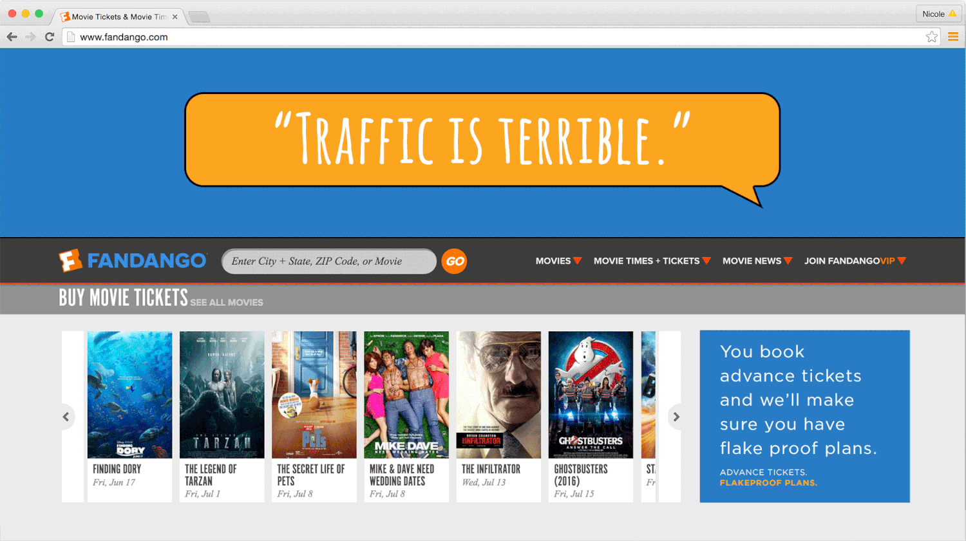
Task: Click the Wed, Jul 13 release date
Action: click(x=484, y=482)
